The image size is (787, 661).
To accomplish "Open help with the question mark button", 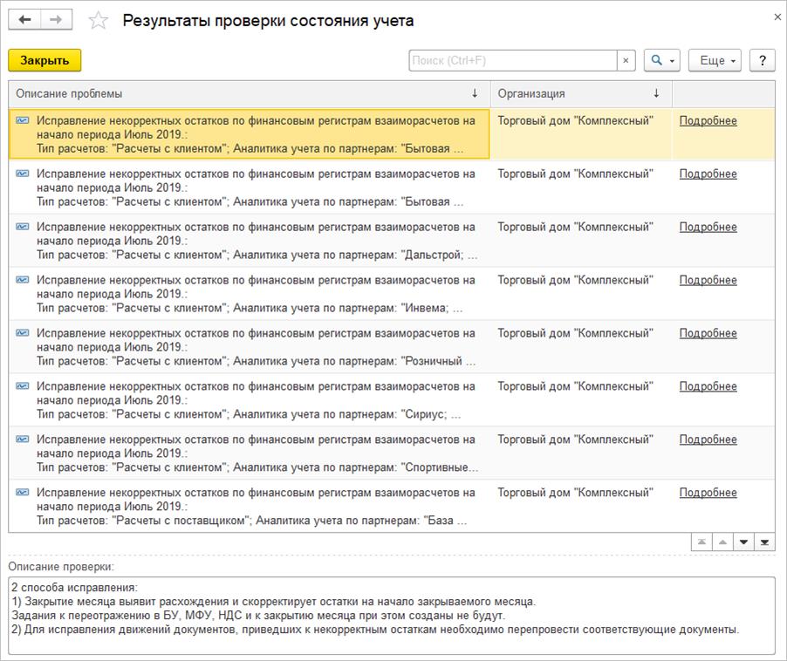I will click(763, 60).
